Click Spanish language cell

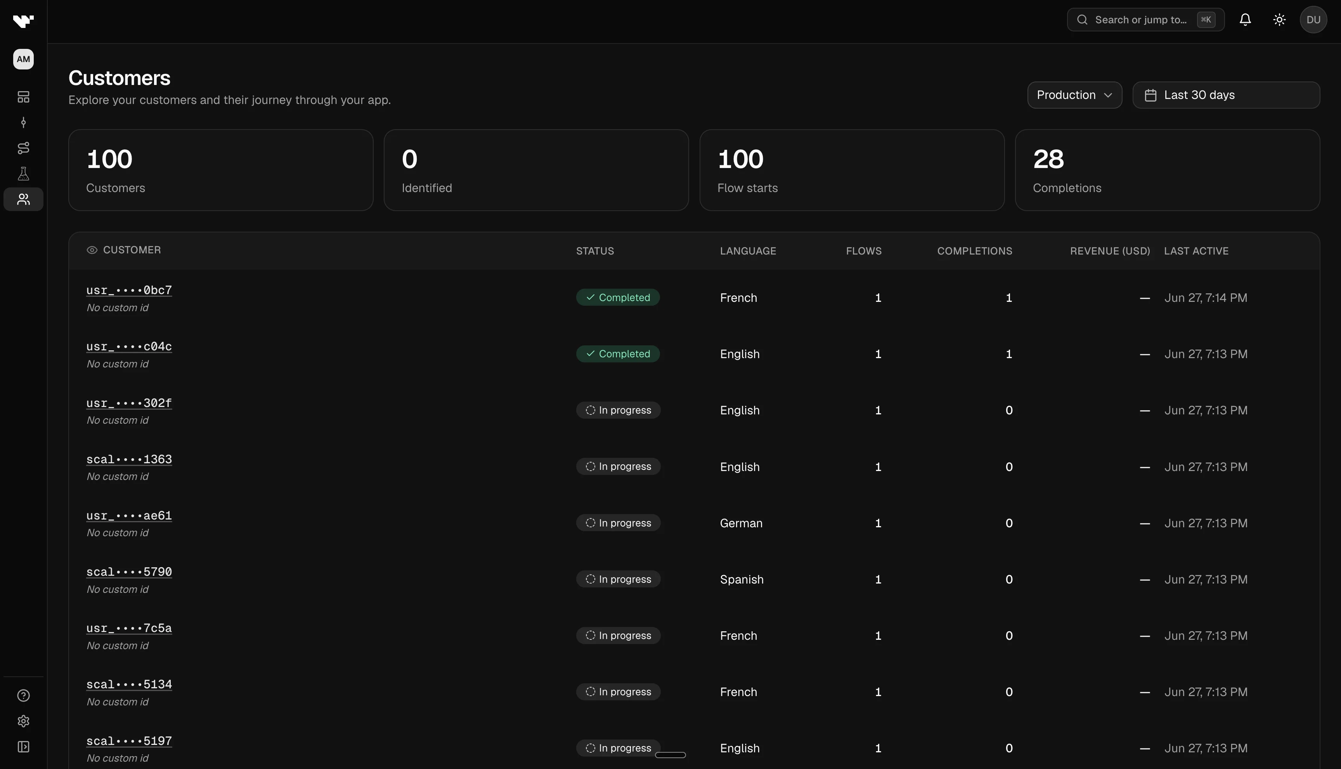click(x=742, y=579)
